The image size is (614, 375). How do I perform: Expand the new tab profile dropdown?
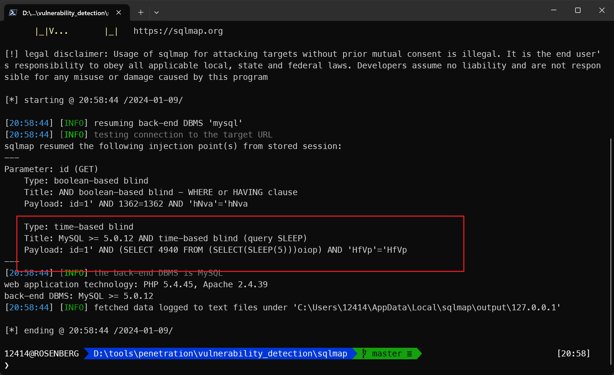(x=157, y=13)
